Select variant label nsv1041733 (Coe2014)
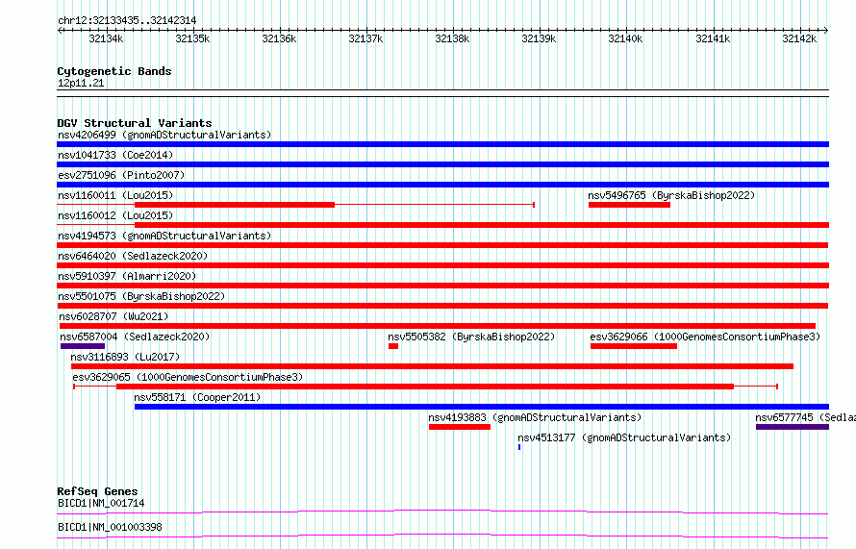Viewport: 856px width, 549px height. 115,155
